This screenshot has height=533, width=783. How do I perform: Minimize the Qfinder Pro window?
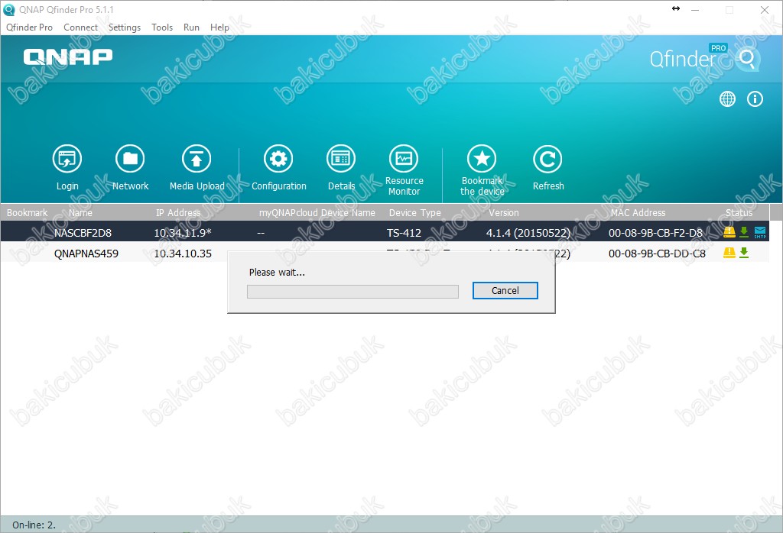(x=694, y=9)
